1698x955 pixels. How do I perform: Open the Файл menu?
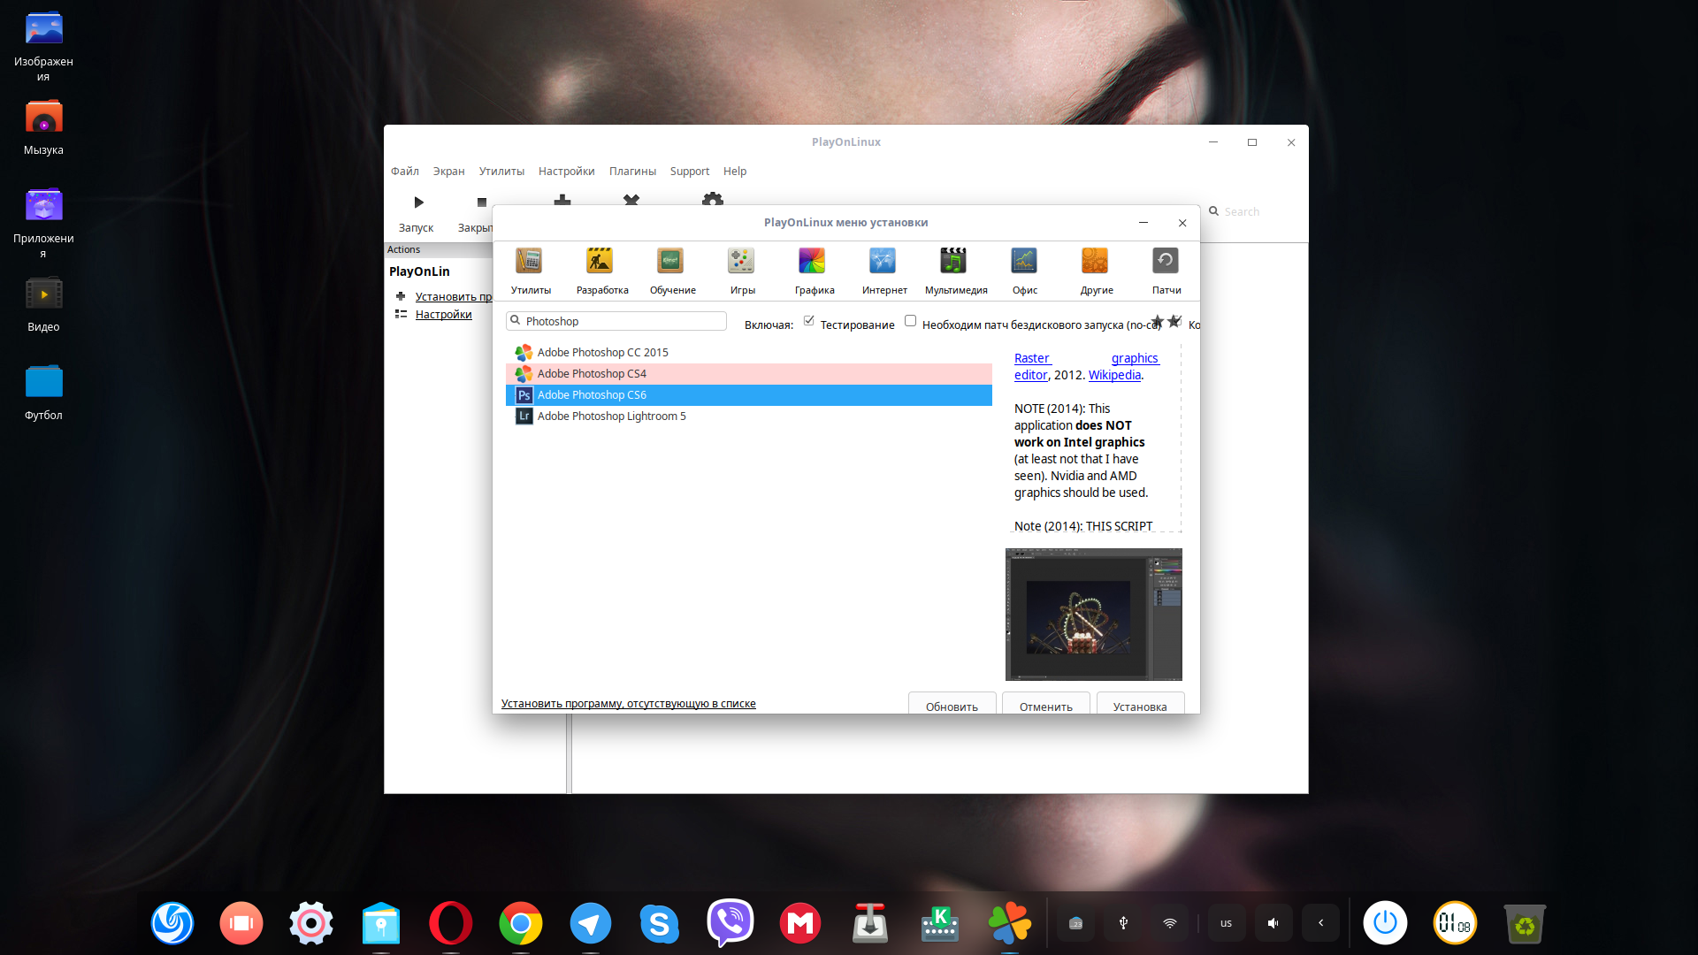(x=405, y=172)
